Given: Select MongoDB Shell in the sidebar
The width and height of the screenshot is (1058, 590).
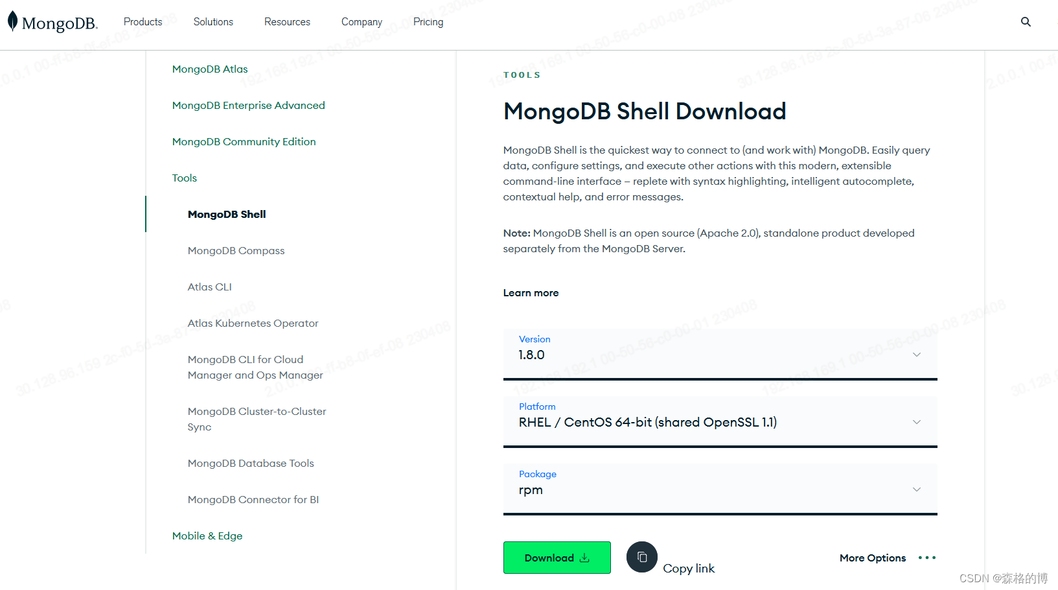Looking at the screenshot, I should point(227,214).
